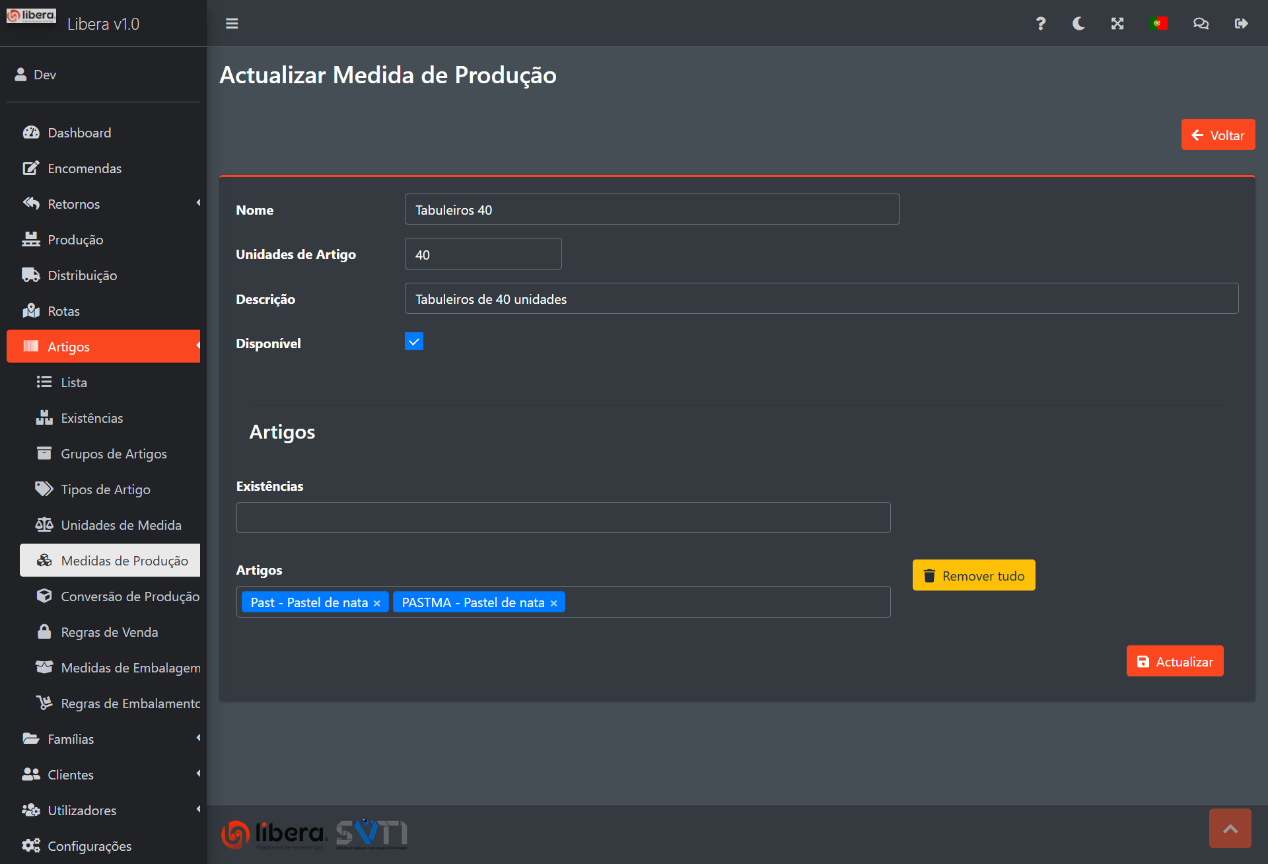Go to Unidades de Medida menu item
1268x864 pixels.
121,525
